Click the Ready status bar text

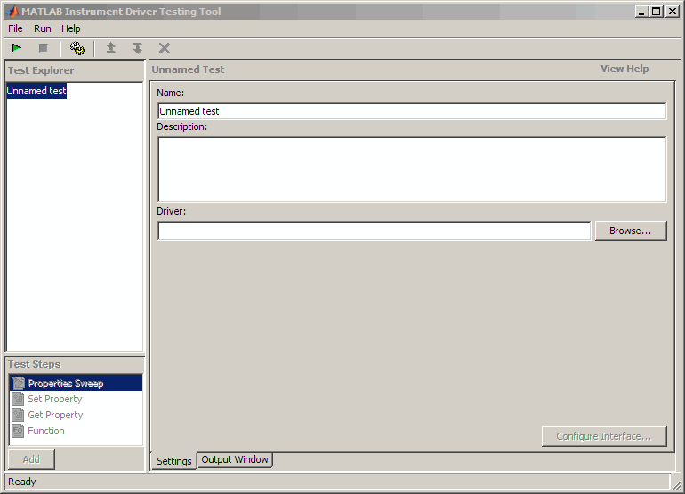tap(22, 482)
